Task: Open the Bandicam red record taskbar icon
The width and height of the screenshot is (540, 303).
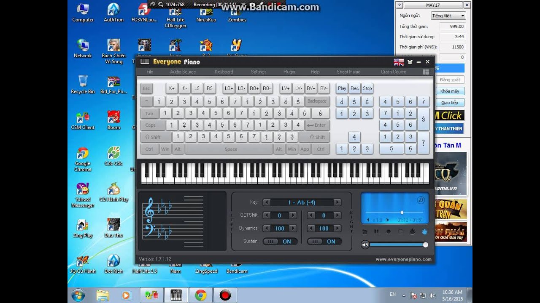Action: point(225,295)
